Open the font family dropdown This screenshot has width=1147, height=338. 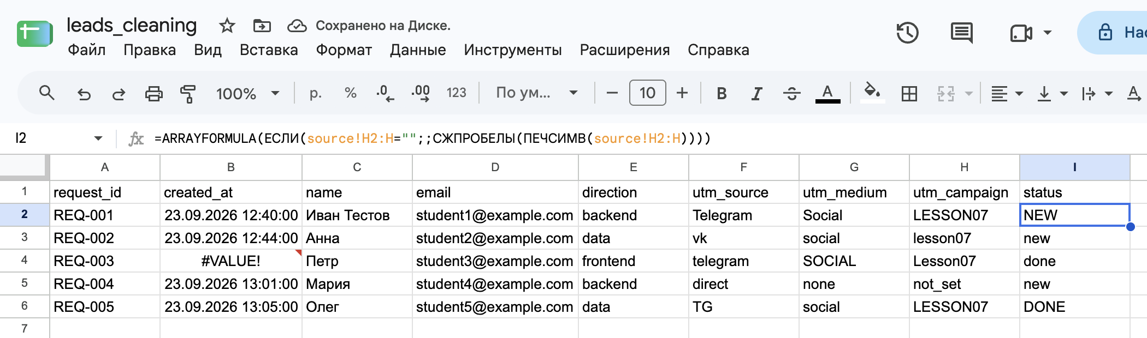tap(536, 93)
